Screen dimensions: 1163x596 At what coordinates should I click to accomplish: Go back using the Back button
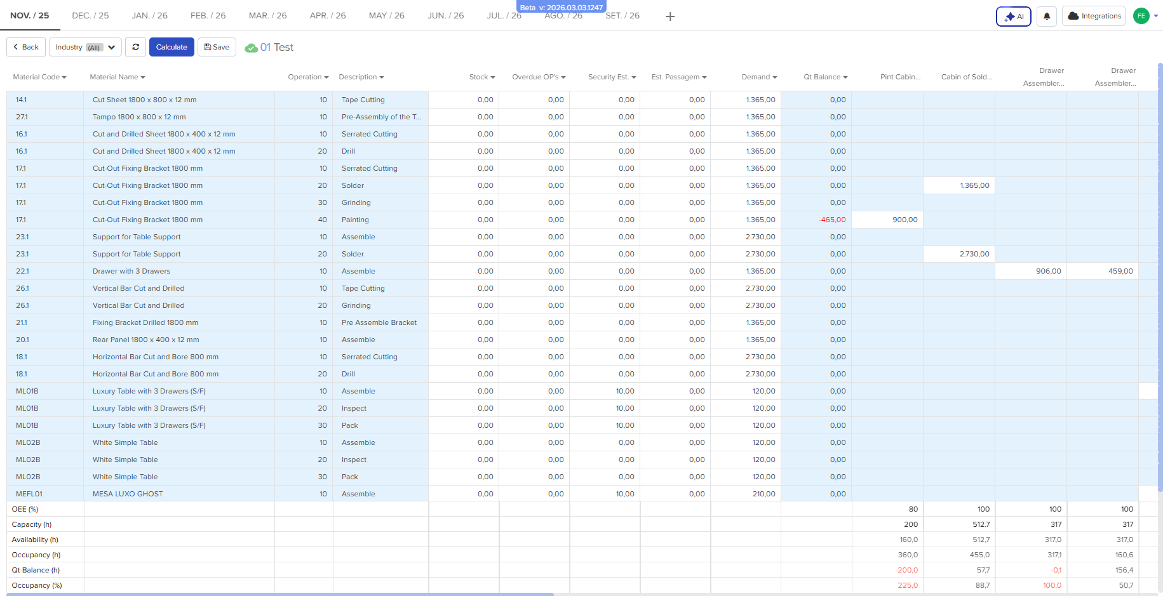tap(26, 47)
